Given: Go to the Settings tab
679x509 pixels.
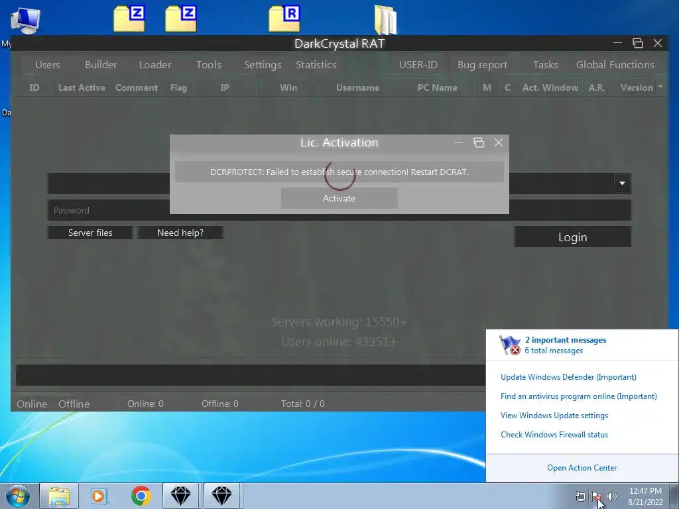Looking at the screenshot, I should 263,65.
